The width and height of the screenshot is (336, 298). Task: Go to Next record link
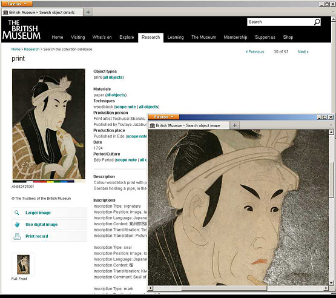click(x=303, y=51)
